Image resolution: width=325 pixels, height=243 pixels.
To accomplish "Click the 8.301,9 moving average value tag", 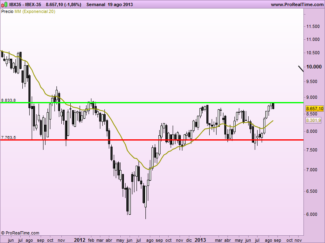I will (313, 120).
